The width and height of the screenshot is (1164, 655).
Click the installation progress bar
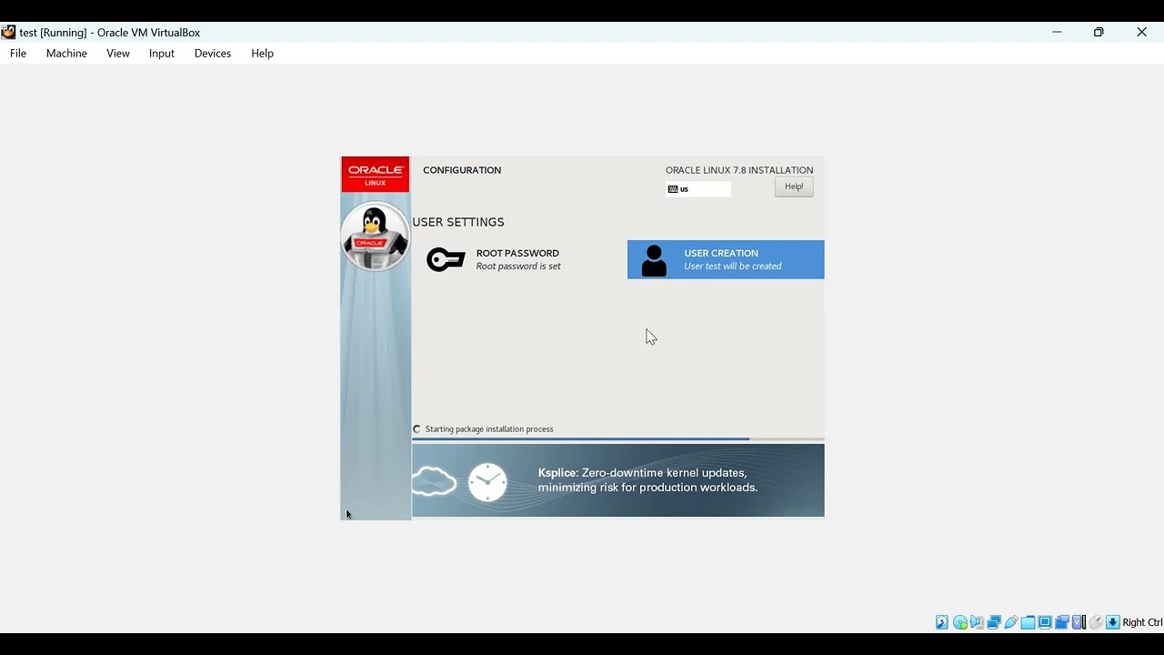(x=618, y=438)
